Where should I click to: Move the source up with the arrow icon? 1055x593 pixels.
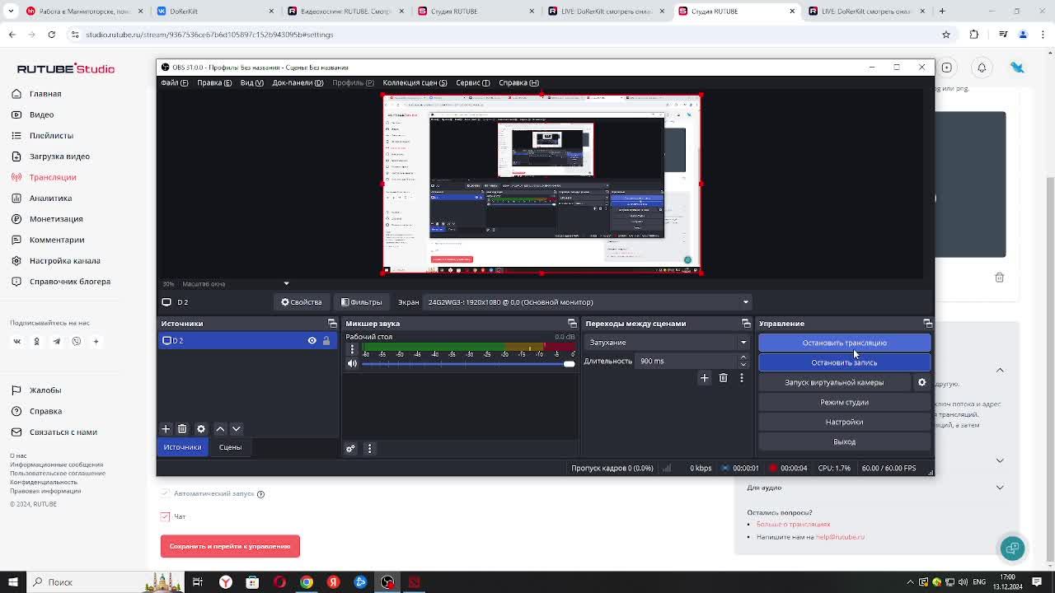(x=220, y=429)
